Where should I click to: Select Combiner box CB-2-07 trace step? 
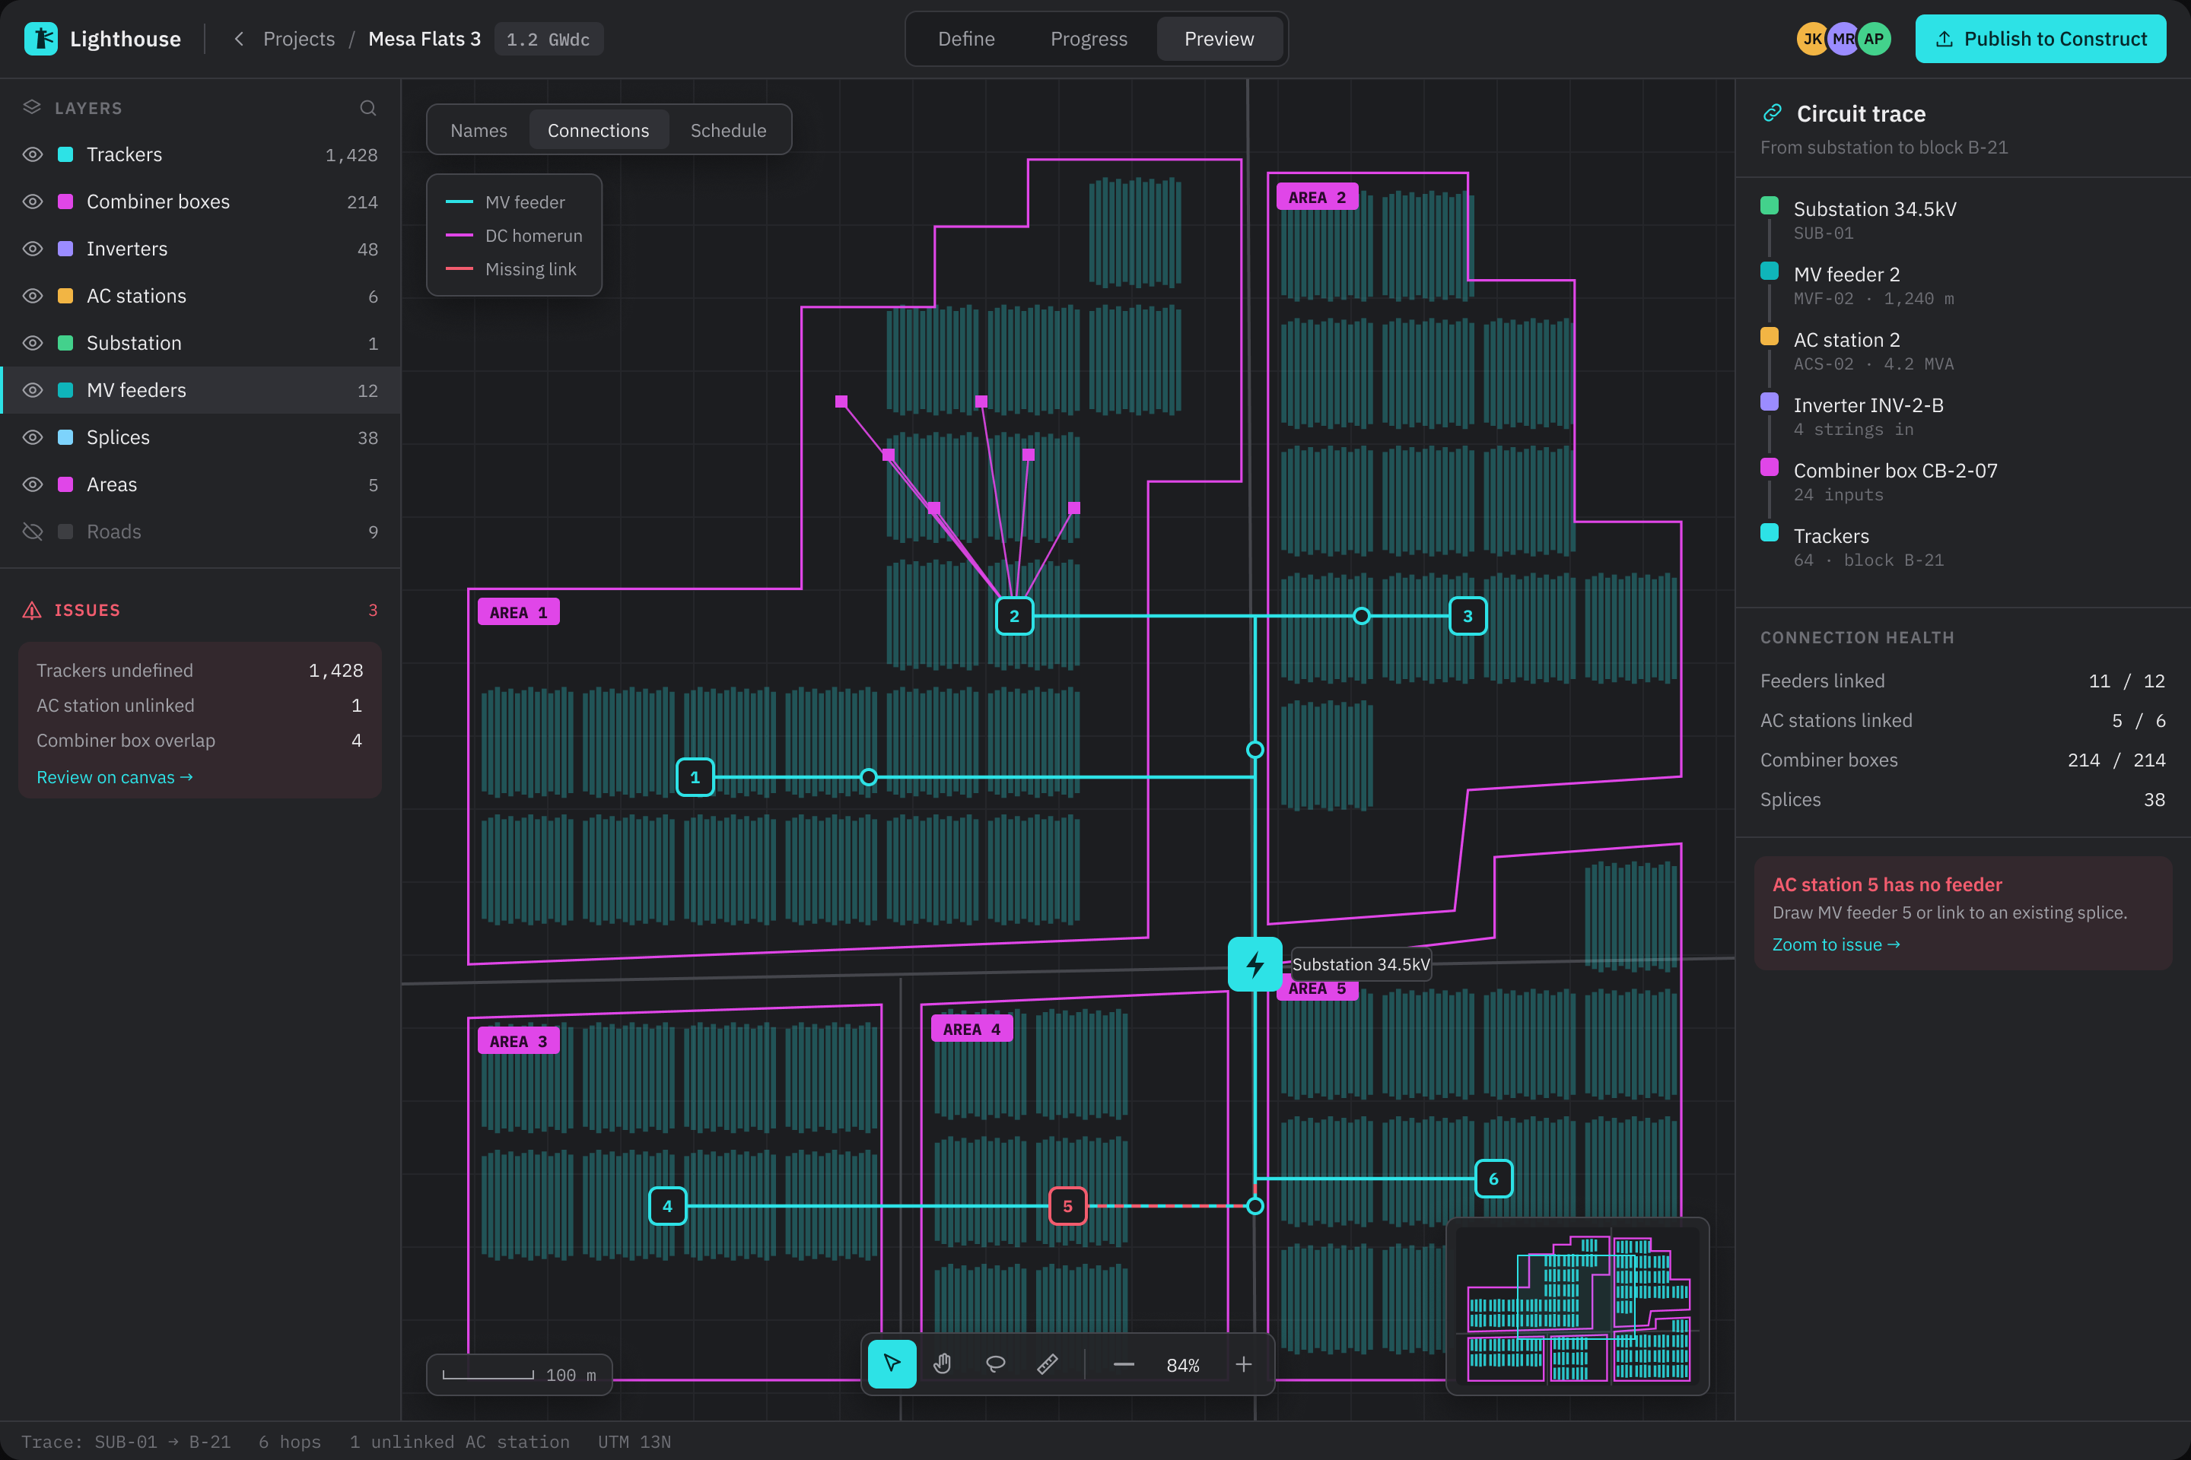(x=1962, y=481)
